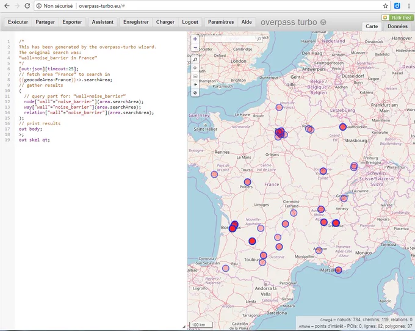Viewport: 415px width, 331px height.
Task: Click the zoom-to-data magnifier icon
Action: tap(195, 60)
